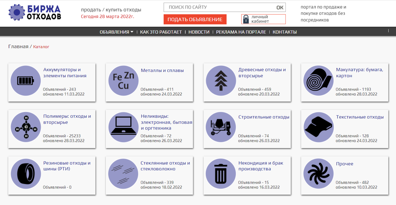Click 'Объявлений - 25233' text
This screenshot has height=205, width=396.
(x=62, y=136)
